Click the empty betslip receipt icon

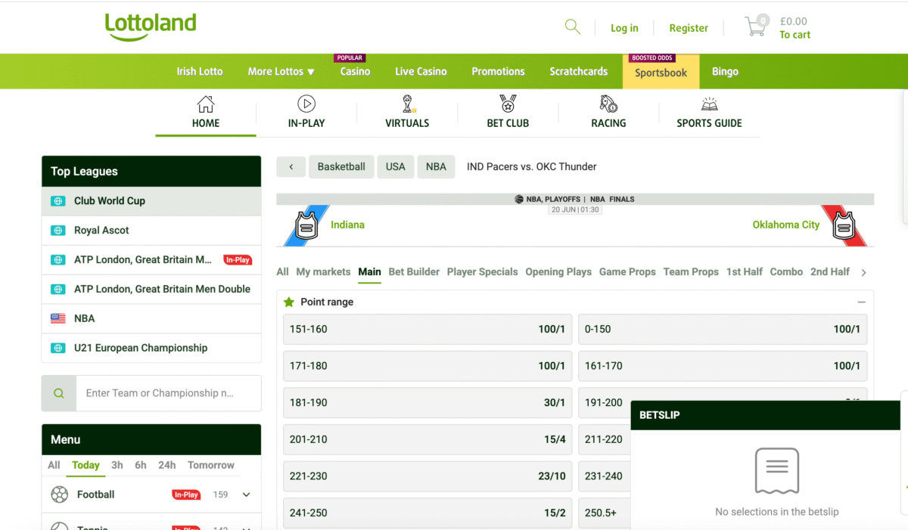[777, 471]
